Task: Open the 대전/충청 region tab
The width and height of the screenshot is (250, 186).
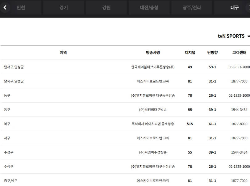Action: (x=149, y=7)
